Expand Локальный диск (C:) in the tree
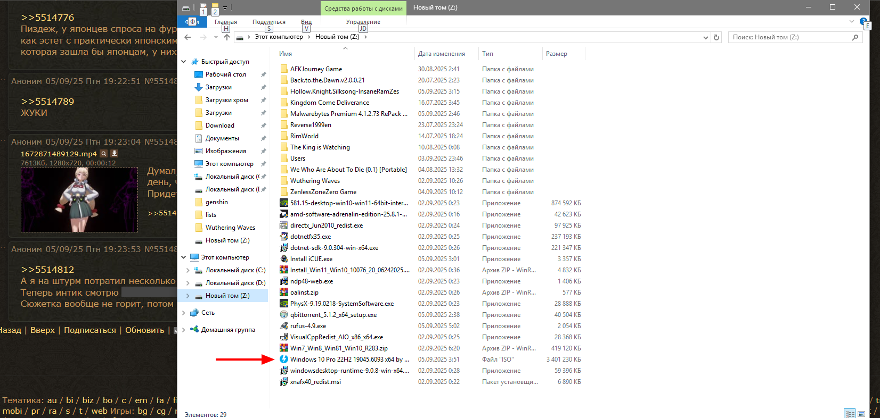Image resolution: width=880 pixels, height=418 pixels. [188, 270]
